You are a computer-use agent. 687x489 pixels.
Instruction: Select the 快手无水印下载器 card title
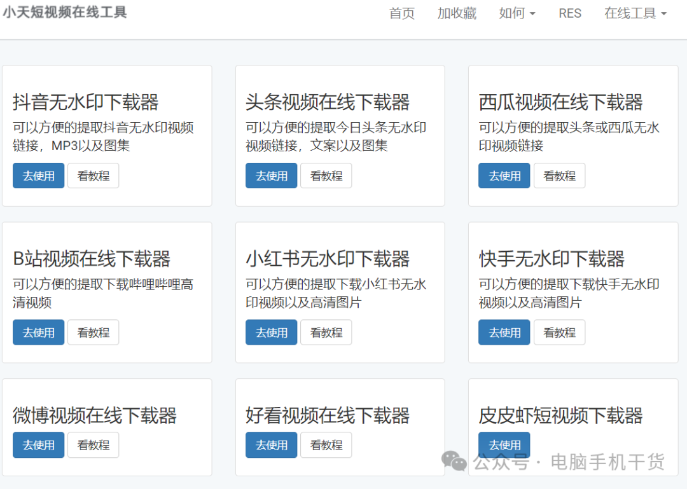pyautogui.click(x=551, y=259)
